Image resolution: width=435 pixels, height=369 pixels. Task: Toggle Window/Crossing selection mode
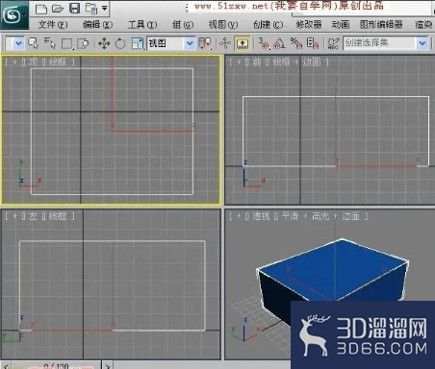tap(83, 43)
